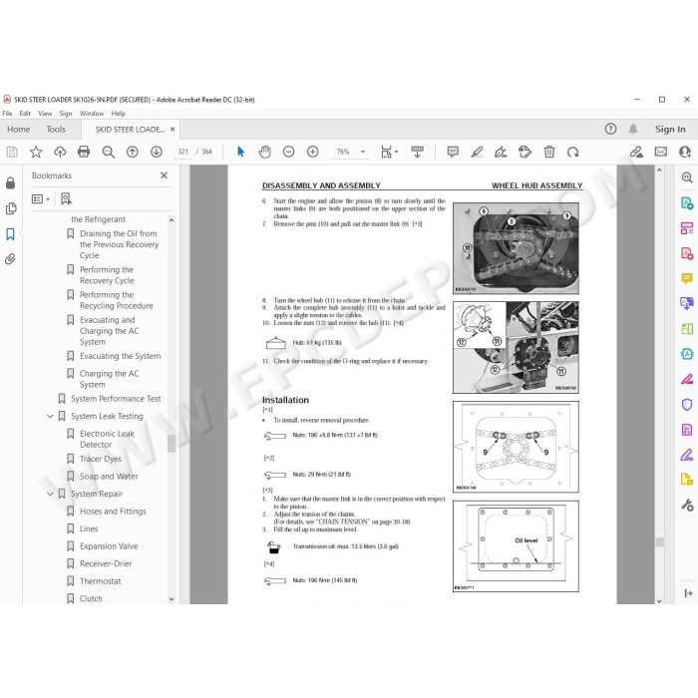Viewport: 698px width, 698px height.
Task: Go to previous page arrow
Action: 133,153
